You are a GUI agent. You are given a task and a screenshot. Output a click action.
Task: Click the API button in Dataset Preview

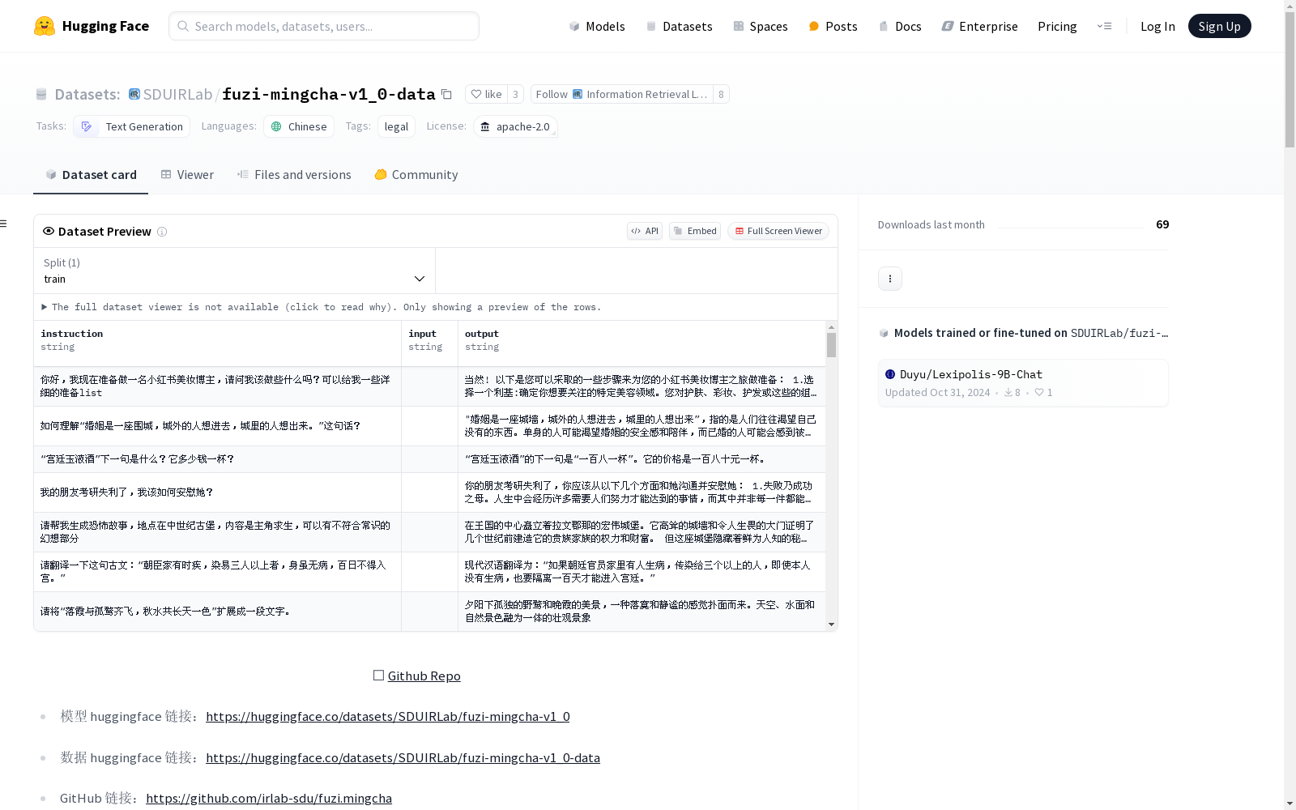(x=645, y=231)
